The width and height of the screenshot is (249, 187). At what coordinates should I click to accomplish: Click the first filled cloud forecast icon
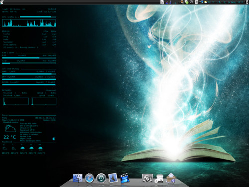point(23,148)
